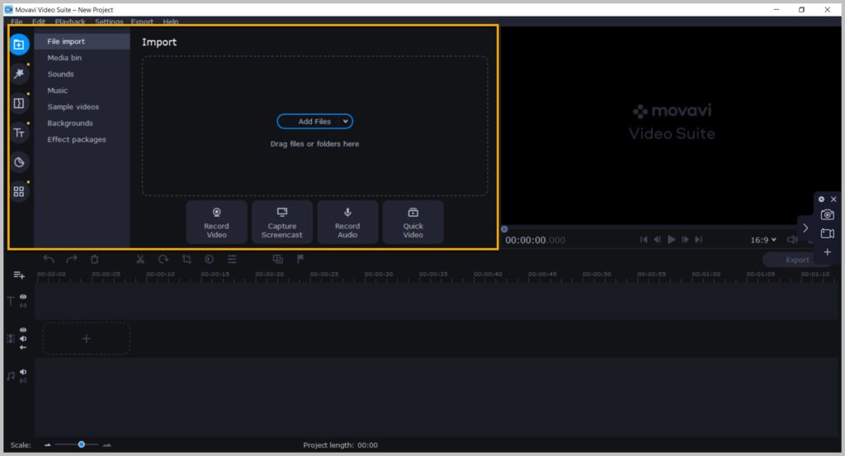Toggle video track visibility eye

23,330
